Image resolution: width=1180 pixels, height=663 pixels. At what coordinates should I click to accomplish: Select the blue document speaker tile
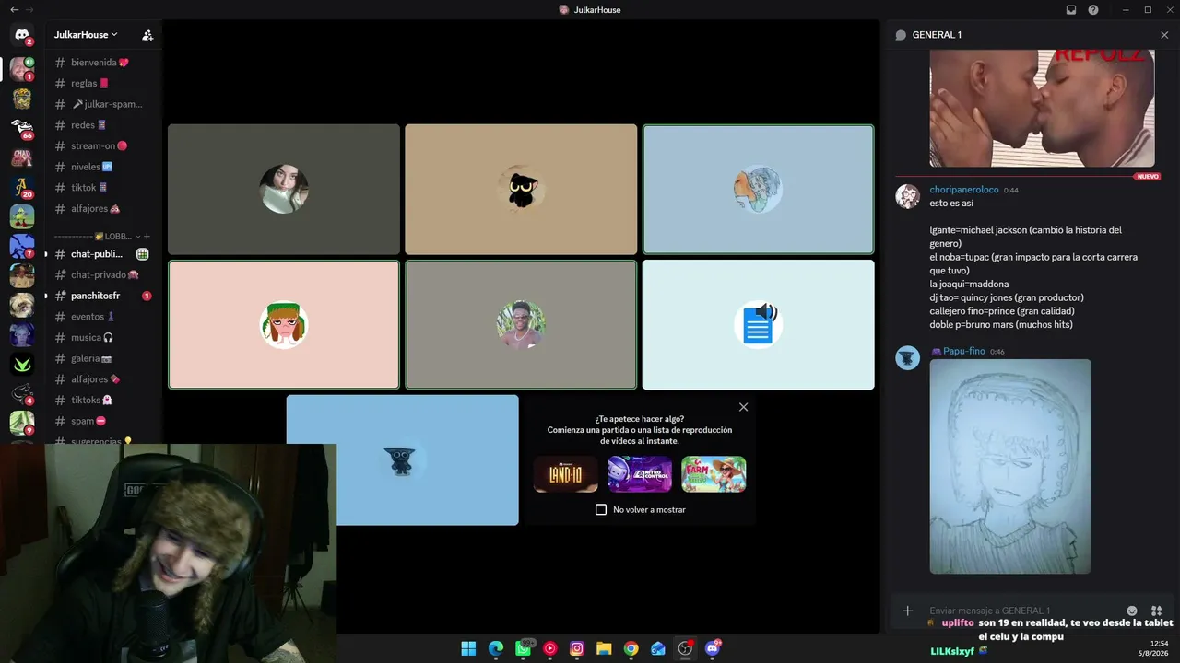click(x=758, y=325)
